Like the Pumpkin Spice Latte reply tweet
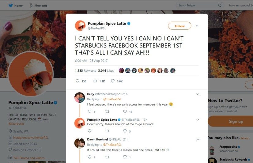The width and height of the screenshot is (253, 163). [x=125, y=131]
